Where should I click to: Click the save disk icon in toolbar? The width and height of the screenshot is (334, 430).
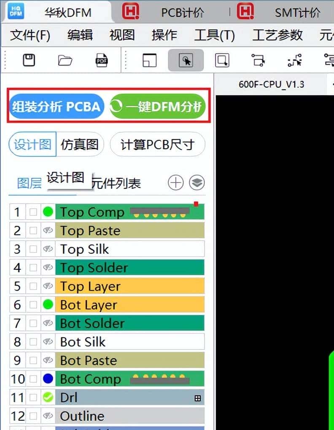tap(29, 60)
